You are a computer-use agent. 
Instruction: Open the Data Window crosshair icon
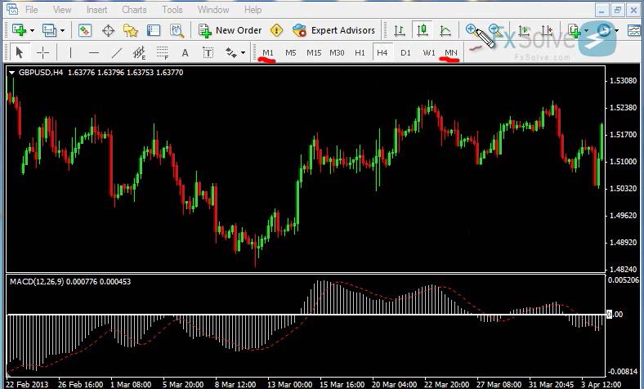[x=108, y=30]
